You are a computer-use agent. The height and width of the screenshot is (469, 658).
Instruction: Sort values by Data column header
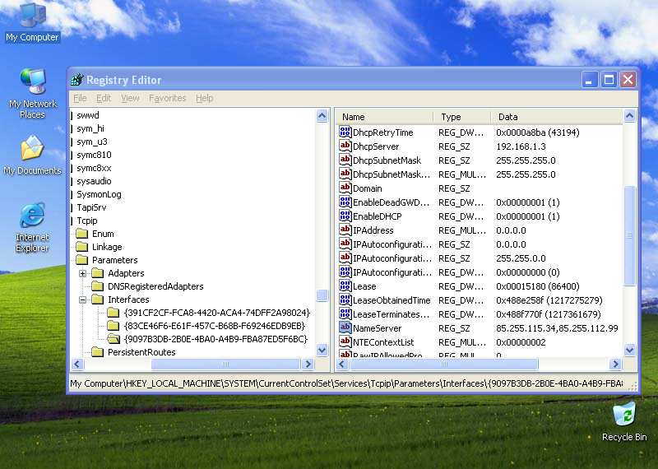(557, 117)
